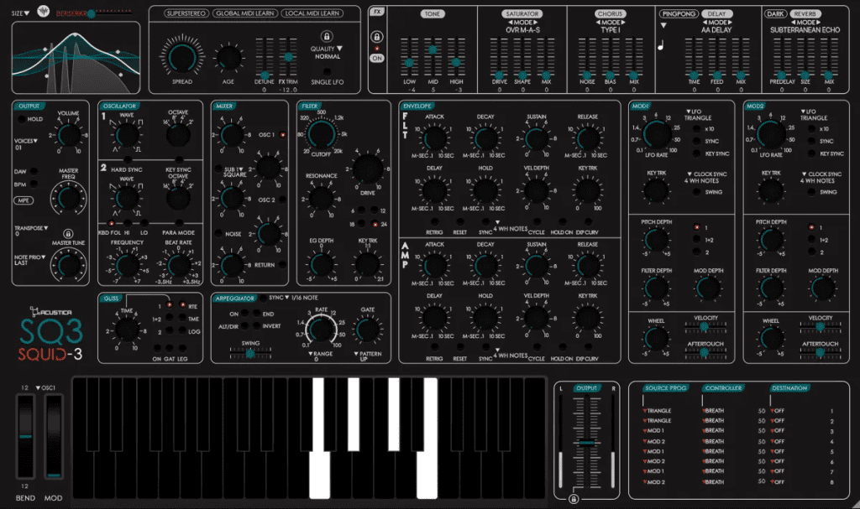Click the padlock icon below the output fader
The width and height of the screenshot is (860, 509).
tap(574, 499)
